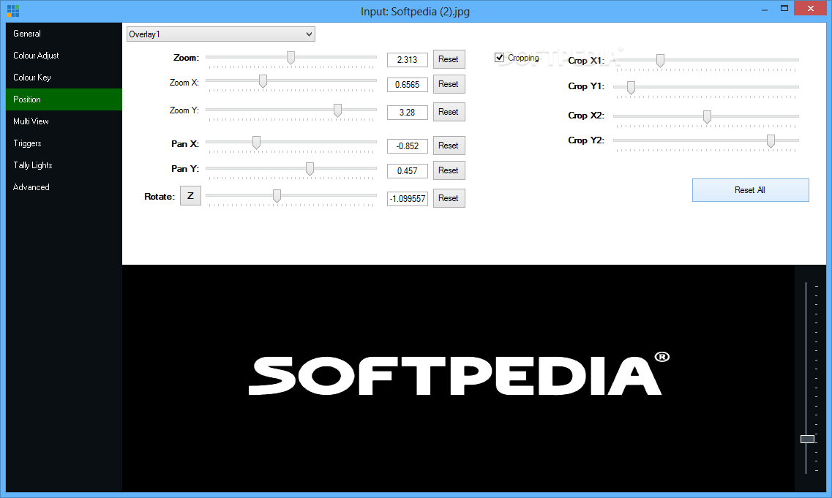This screenshot has height=498, width=832.
Task: Click the Zoom X slider handle
Action: click(x=263, y=81)
